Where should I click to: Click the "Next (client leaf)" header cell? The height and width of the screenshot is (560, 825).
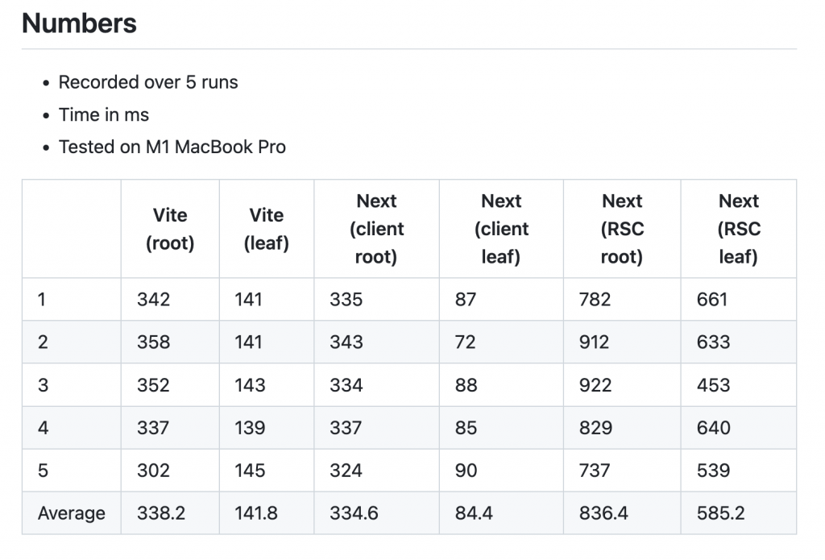pos(501,229)
